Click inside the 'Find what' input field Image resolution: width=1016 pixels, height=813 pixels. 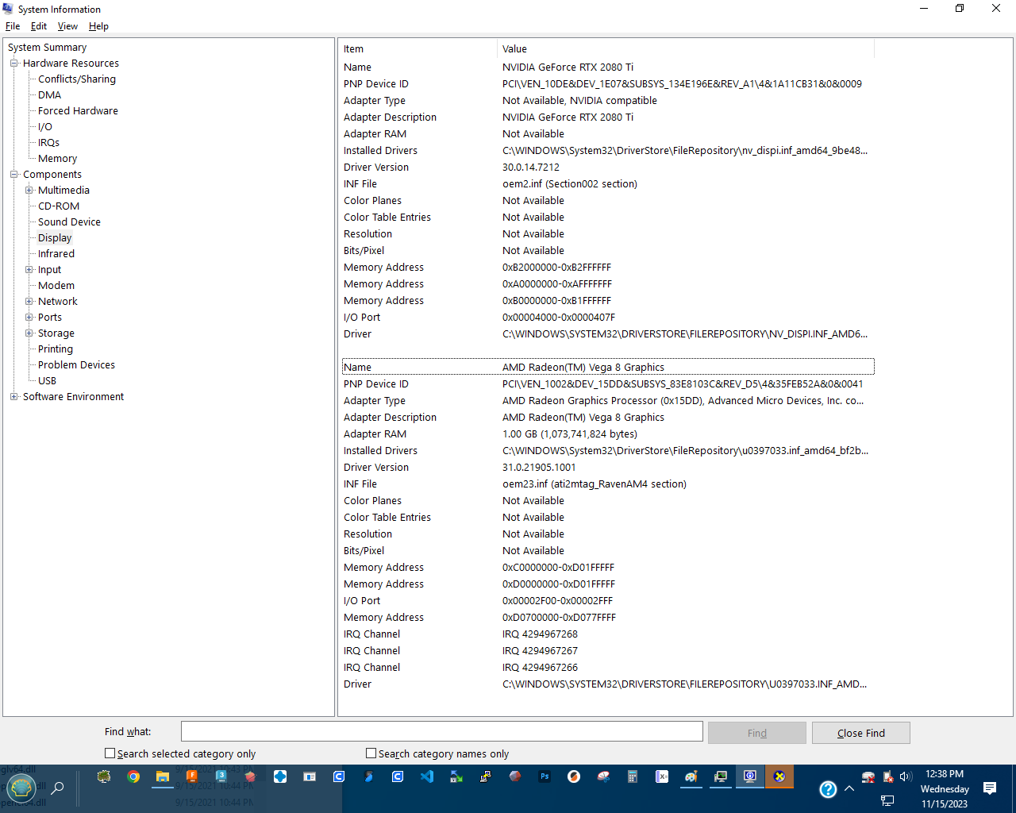(x=441, y=731)
